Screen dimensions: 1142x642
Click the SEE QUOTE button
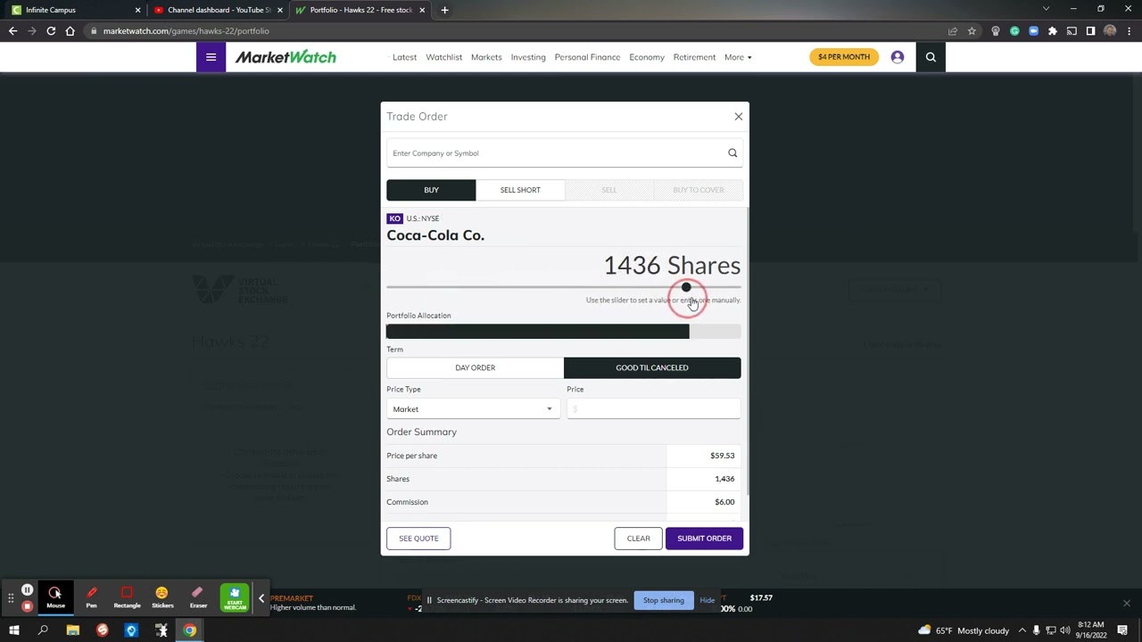point(418,539)
